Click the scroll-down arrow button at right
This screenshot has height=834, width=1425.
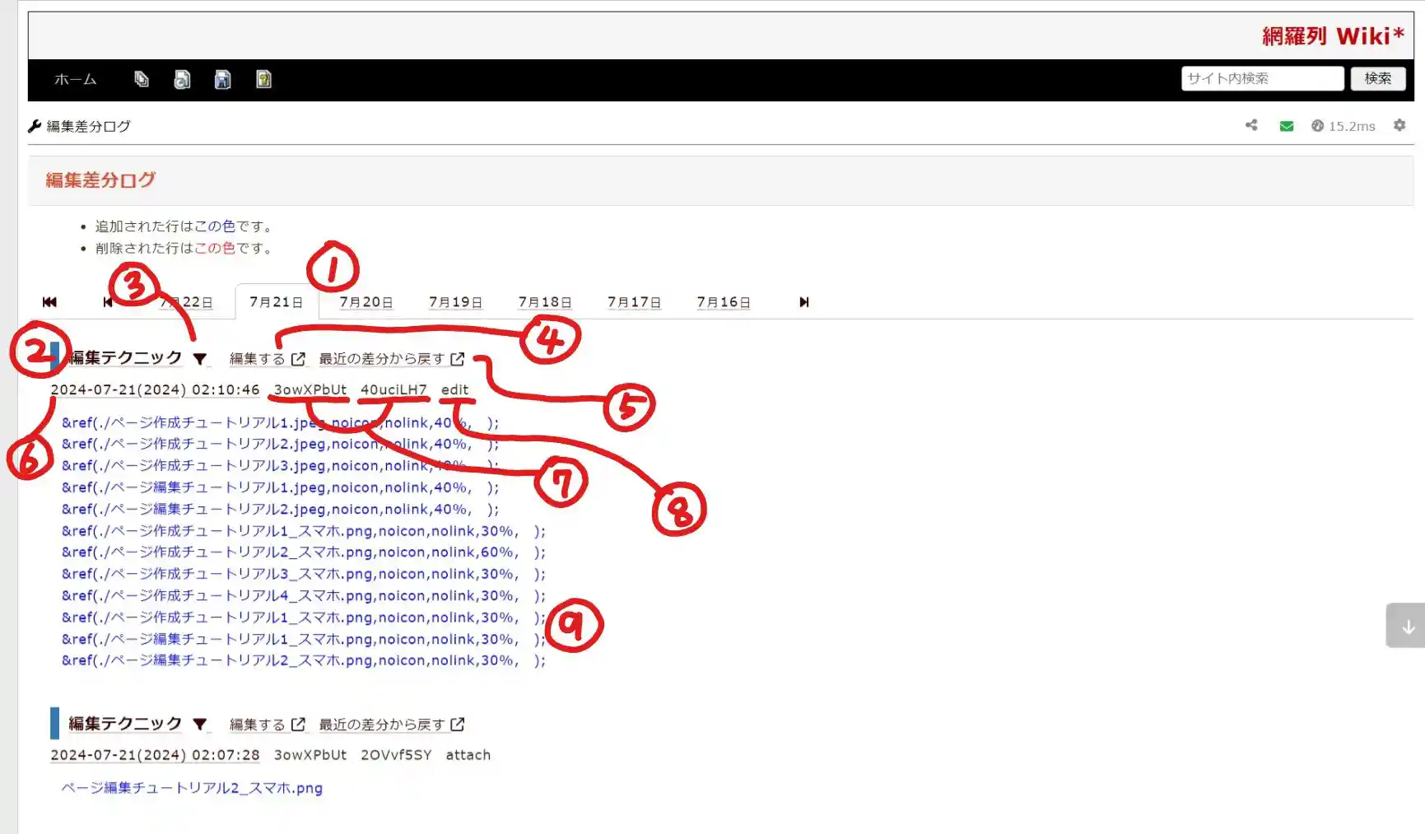click(x=1407, y=627)
